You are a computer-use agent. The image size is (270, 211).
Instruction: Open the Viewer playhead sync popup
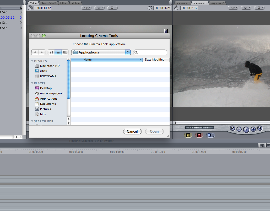pyautogui.click(x=99, y=8)
